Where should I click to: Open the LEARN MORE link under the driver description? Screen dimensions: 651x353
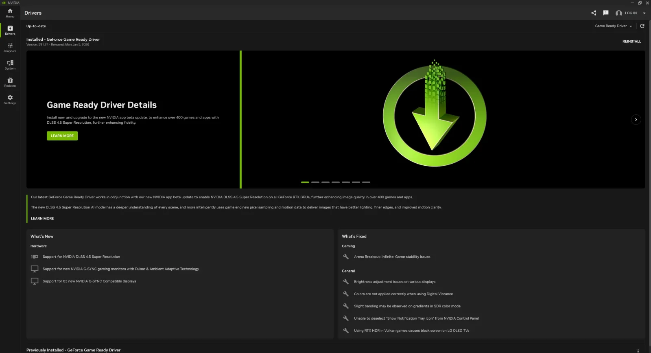tap(42, 219)
